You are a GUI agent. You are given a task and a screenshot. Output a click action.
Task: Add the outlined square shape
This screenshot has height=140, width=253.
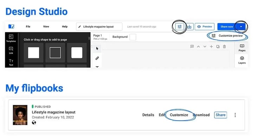point(55,53)
